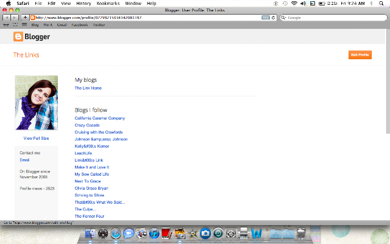
Task: Add bookmark using the plus button
Action: pos(25,18)
